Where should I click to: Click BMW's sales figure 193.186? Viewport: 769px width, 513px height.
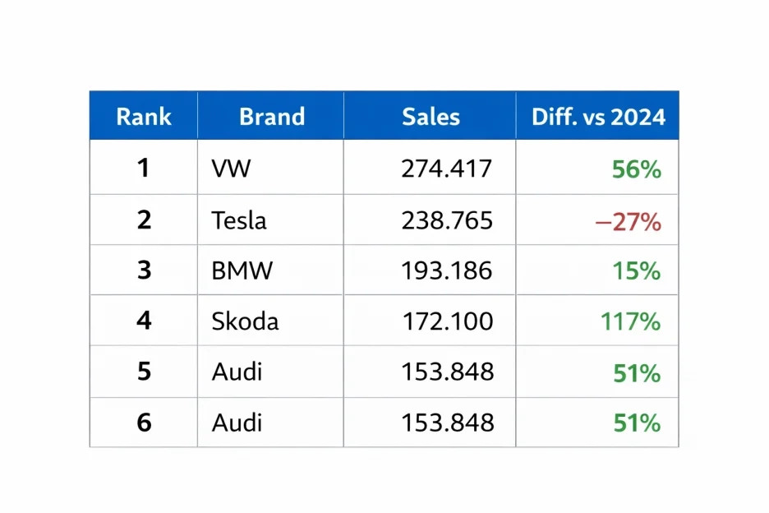(447, 270)
